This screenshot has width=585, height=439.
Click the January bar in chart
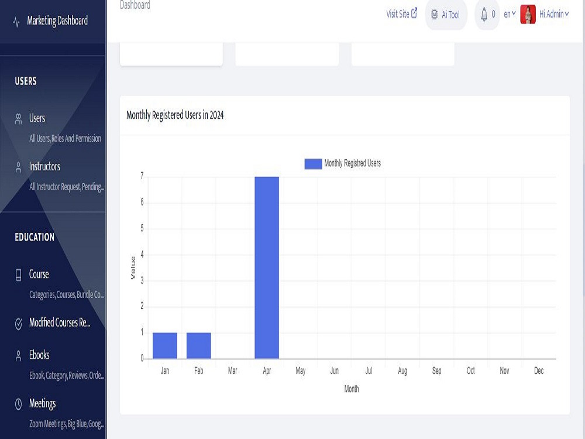[x=165, y=346]
